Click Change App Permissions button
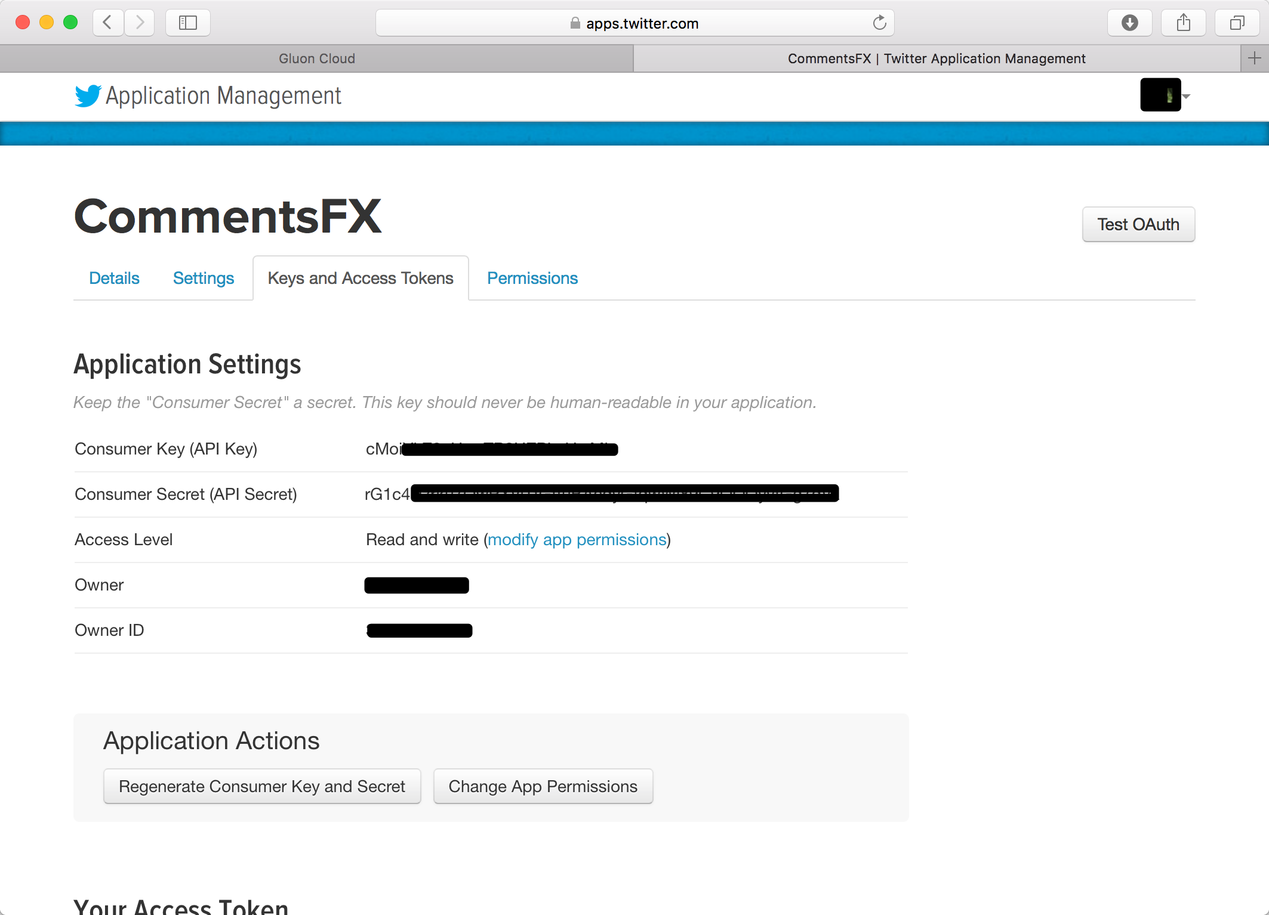This screenshot has width=1269, height=915. click(x=543, y=786)
